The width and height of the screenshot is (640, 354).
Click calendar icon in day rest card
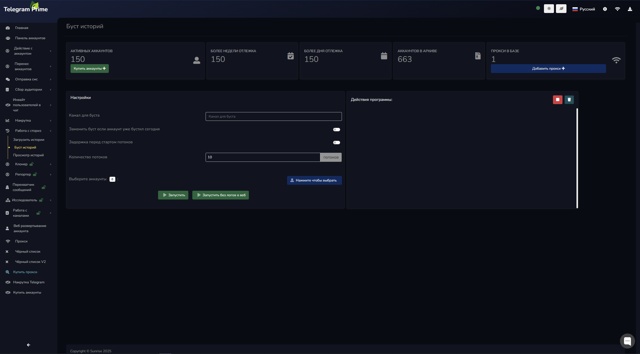[384, 56]
